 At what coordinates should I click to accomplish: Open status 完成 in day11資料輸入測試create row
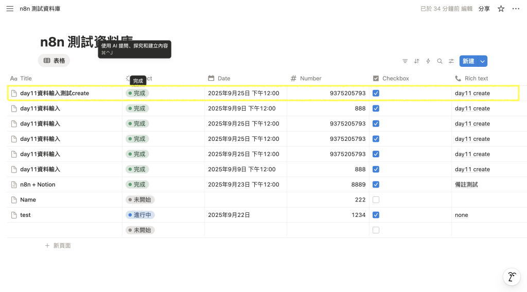point(137,93)
